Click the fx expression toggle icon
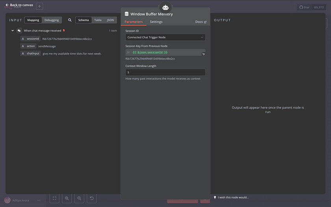This screenshot has width=331, height=207. click(x=128, y=52)
